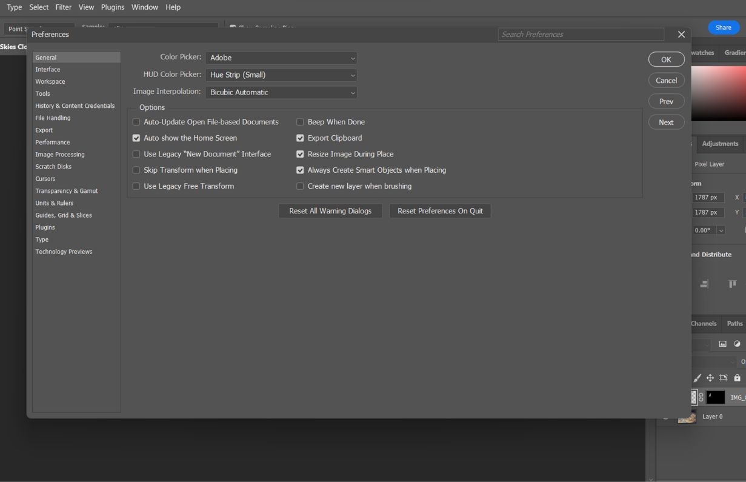Click Reset All Warning Dialogs

330,210
